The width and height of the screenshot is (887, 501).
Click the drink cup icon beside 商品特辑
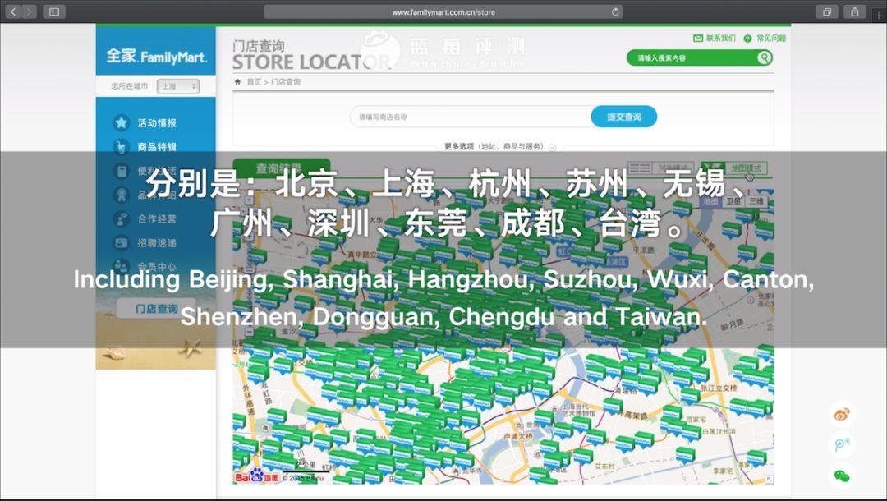click(121, 146)
